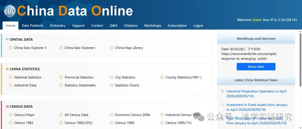
Task: Open the Subscription tab
Action: point(177,25)
